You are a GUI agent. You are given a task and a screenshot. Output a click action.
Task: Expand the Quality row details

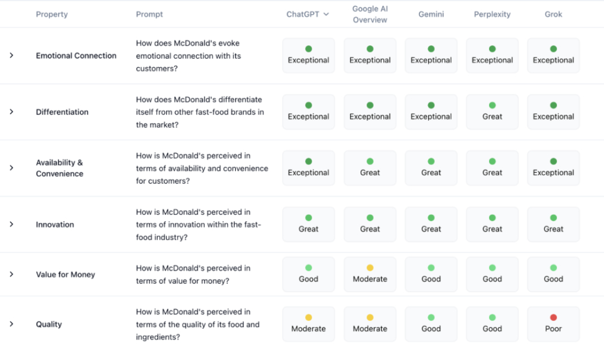click(11, 325)
